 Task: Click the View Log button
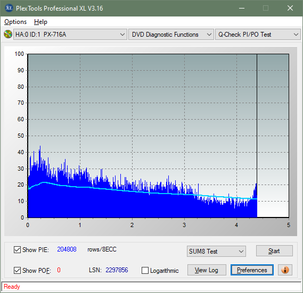pyautogui.click(x=207, y=270)
